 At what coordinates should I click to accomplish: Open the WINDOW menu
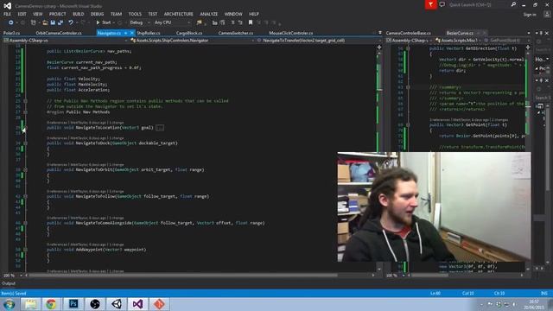click(x=233, y=14)
